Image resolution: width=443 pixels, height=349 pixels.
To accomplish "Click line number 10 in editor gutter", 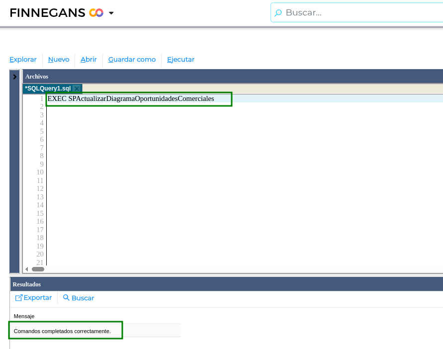I will point(40,172).
